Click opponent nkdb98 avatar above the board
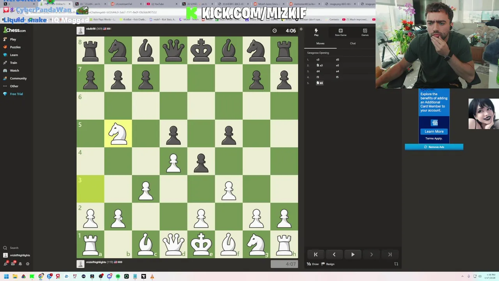 tap(80, 31)
